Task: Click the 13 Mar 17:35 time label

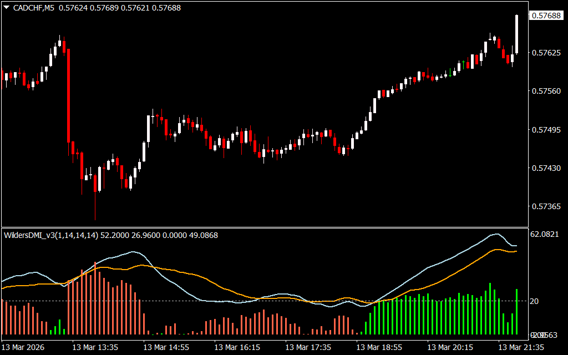Action: (x=309, y=347)
